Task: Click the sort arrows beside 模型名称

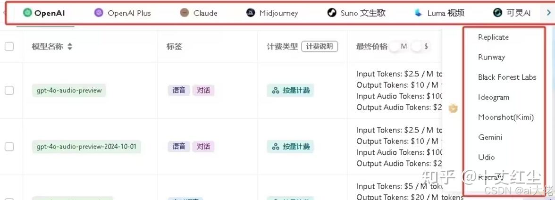Action: pos(70,46)
